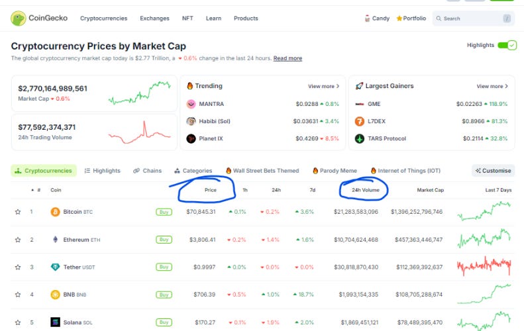The height and width of the screenshot is (331, 524).
Task: Open the Learn nav menu
Action: (213, 19)
